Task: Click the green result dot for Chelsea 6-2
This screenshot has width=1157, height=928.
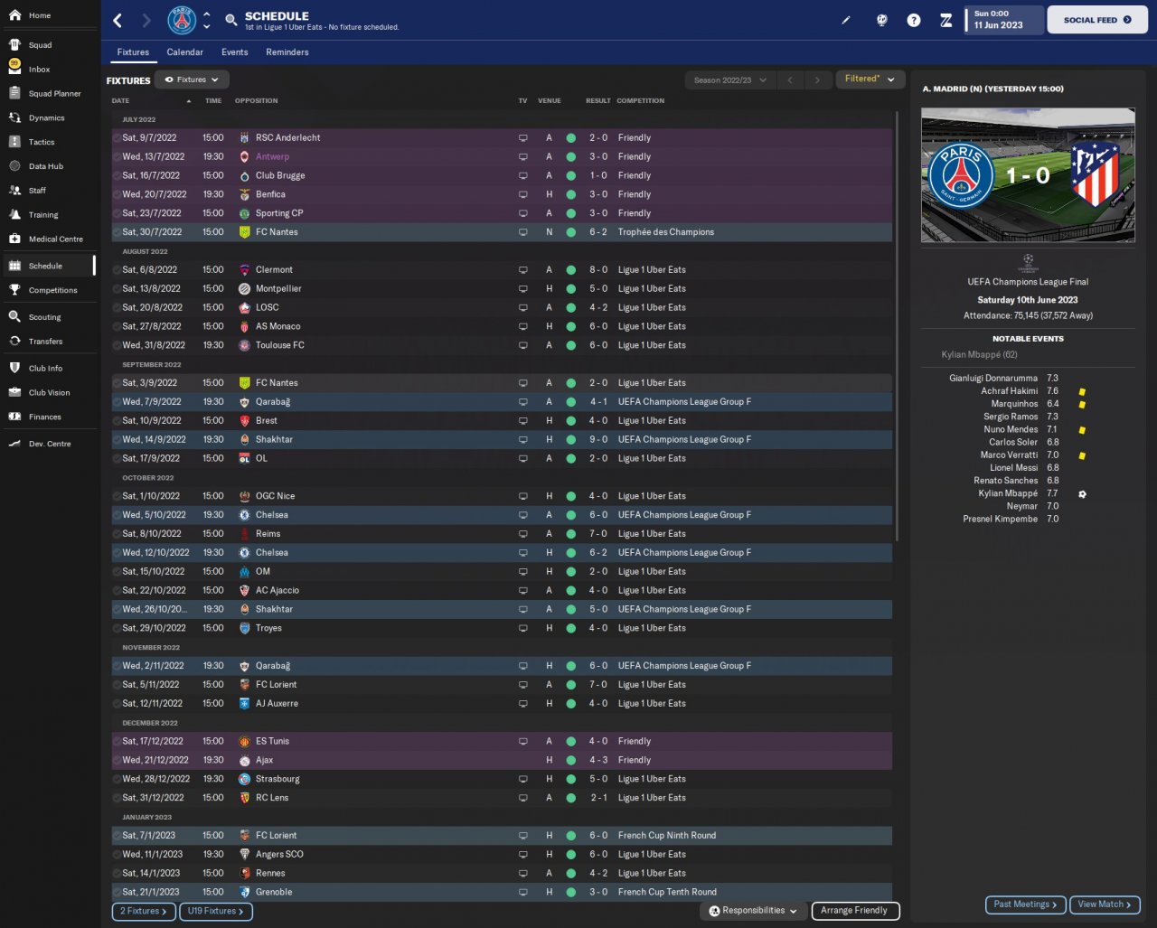Action: 570,553
